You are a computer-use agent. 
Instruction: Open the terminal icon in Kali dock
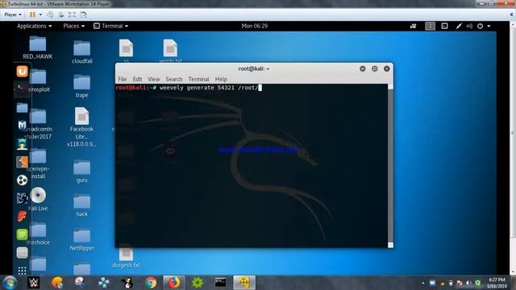coord(22,89)
